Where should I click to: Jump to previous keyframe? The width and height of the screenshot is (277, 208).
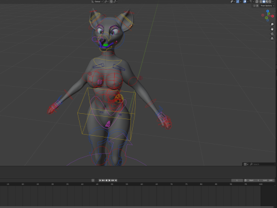click(103, 180)
